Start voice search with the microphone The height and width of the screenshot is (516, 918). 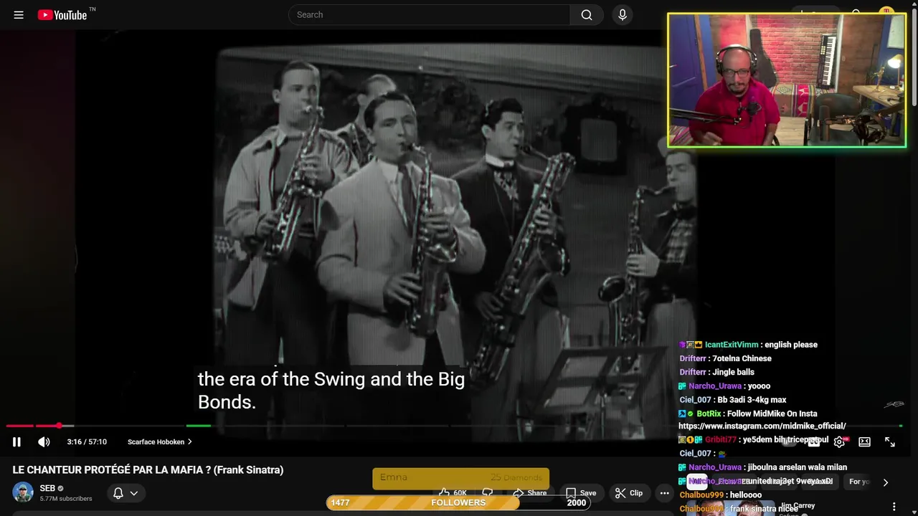[x=623, y=15]
